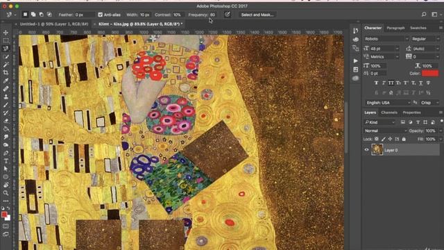
Task: Open the 48 pt font size dropdown
Action: point(384,49)
